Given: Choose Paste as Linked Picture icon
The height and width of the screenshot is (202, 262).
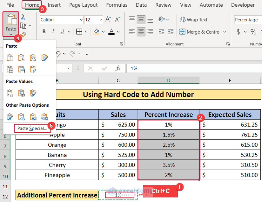Looking at the screenshot, I should click(44, 117).
